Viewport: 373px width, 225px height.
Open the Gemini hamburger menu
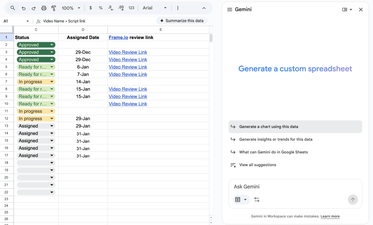coord(230,10)
